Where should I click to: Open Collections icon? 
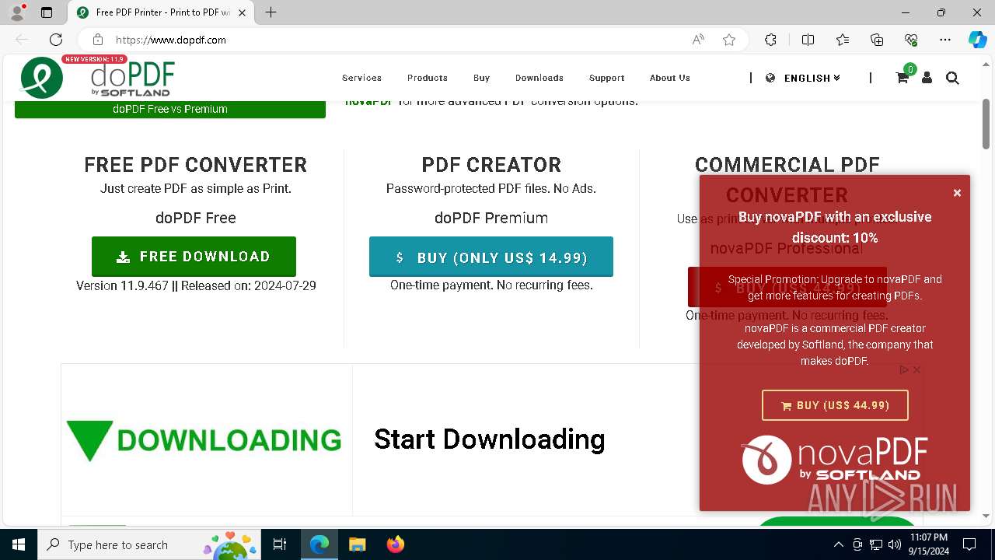877,40
